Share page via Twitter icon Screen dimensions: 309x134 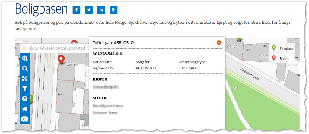pos(89,10)
